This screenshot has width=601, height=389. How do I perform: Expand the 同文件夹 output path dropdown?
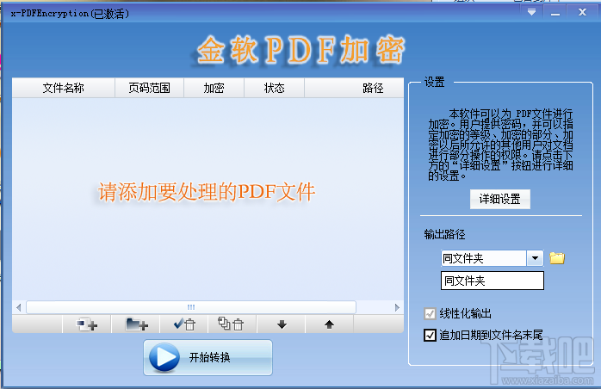point(536,258)
